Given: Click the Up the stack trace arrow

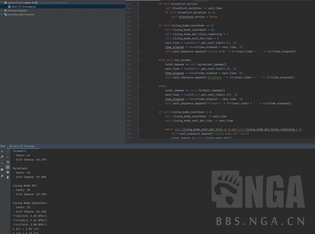Looking at the screenshot, I should 8,152.
